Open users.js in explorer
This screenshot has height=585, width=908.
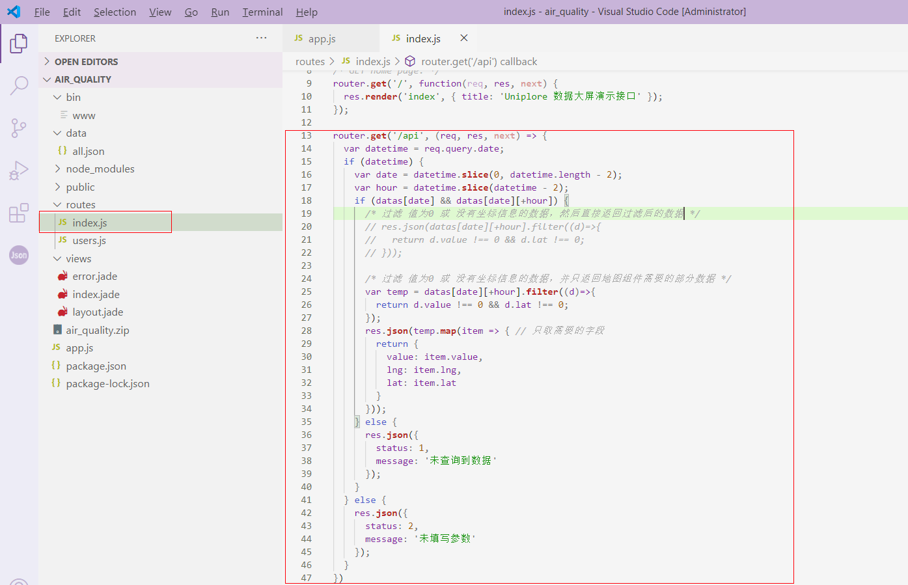pos(161,240)
